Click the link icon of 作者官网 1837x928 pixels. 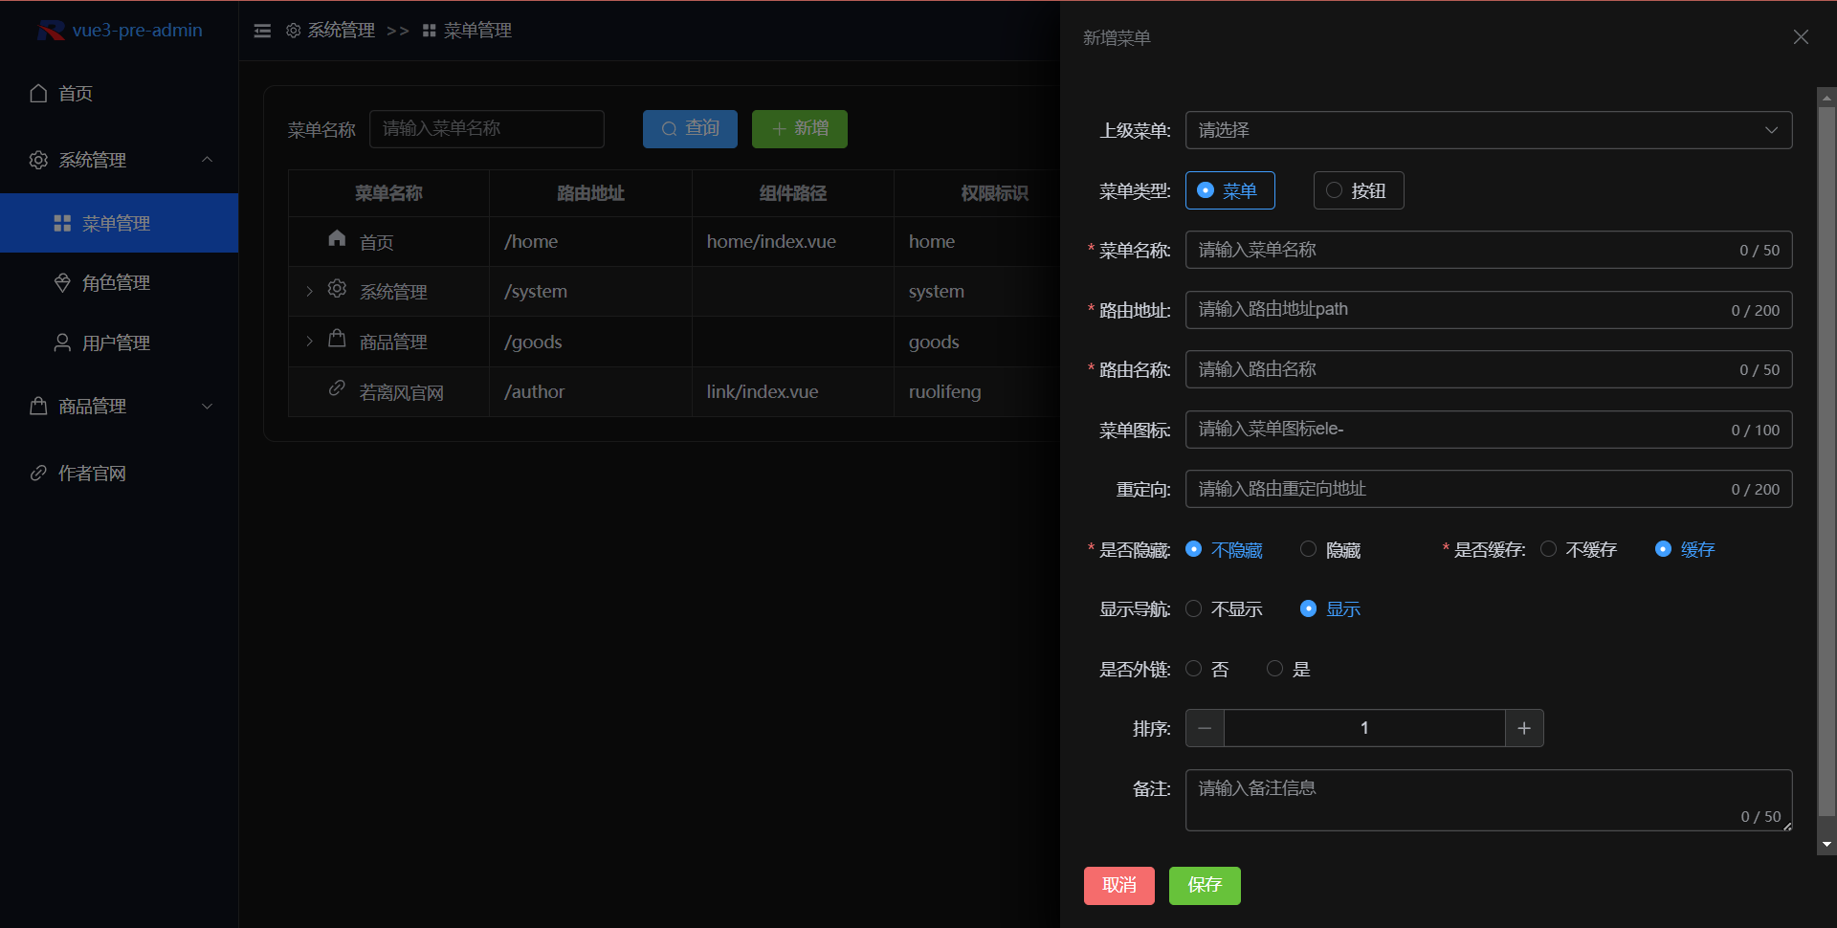point(38,473)
